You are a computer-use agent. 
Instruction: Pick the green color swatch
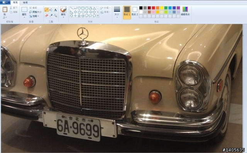pos(166,8)
